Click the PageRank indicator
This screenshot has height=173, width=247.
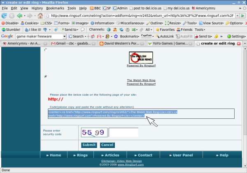(x=146, y=36)
